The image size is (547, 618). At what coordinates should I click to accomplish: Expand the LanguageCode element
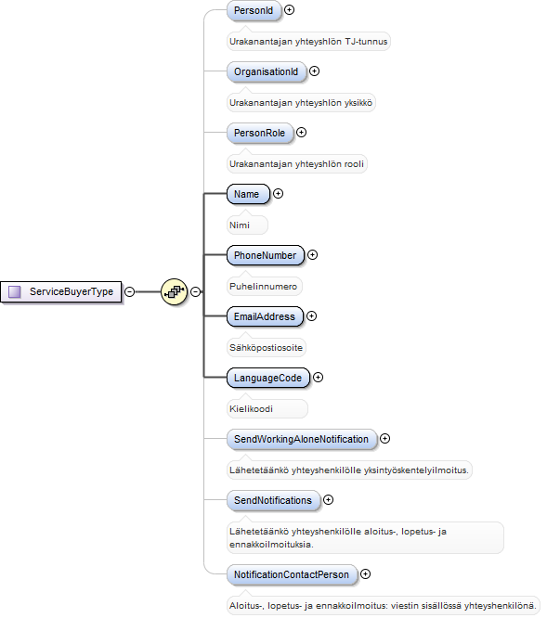318,377
